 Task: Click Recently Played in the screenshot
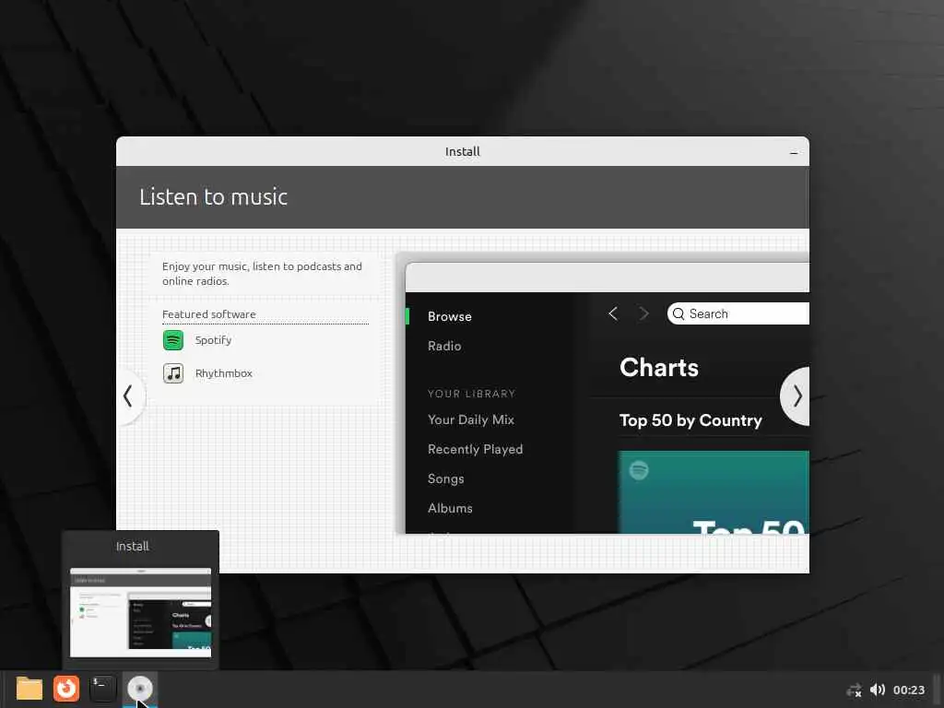coord(475,449)
